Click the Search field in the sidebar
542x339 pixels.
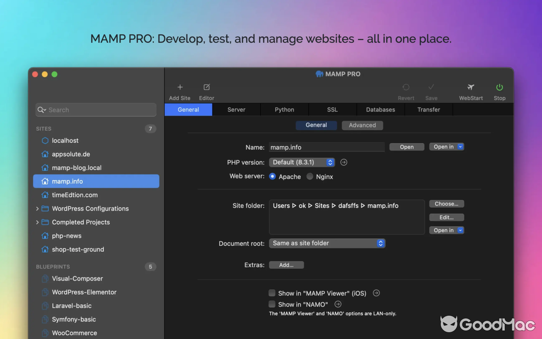click(96, 110)
